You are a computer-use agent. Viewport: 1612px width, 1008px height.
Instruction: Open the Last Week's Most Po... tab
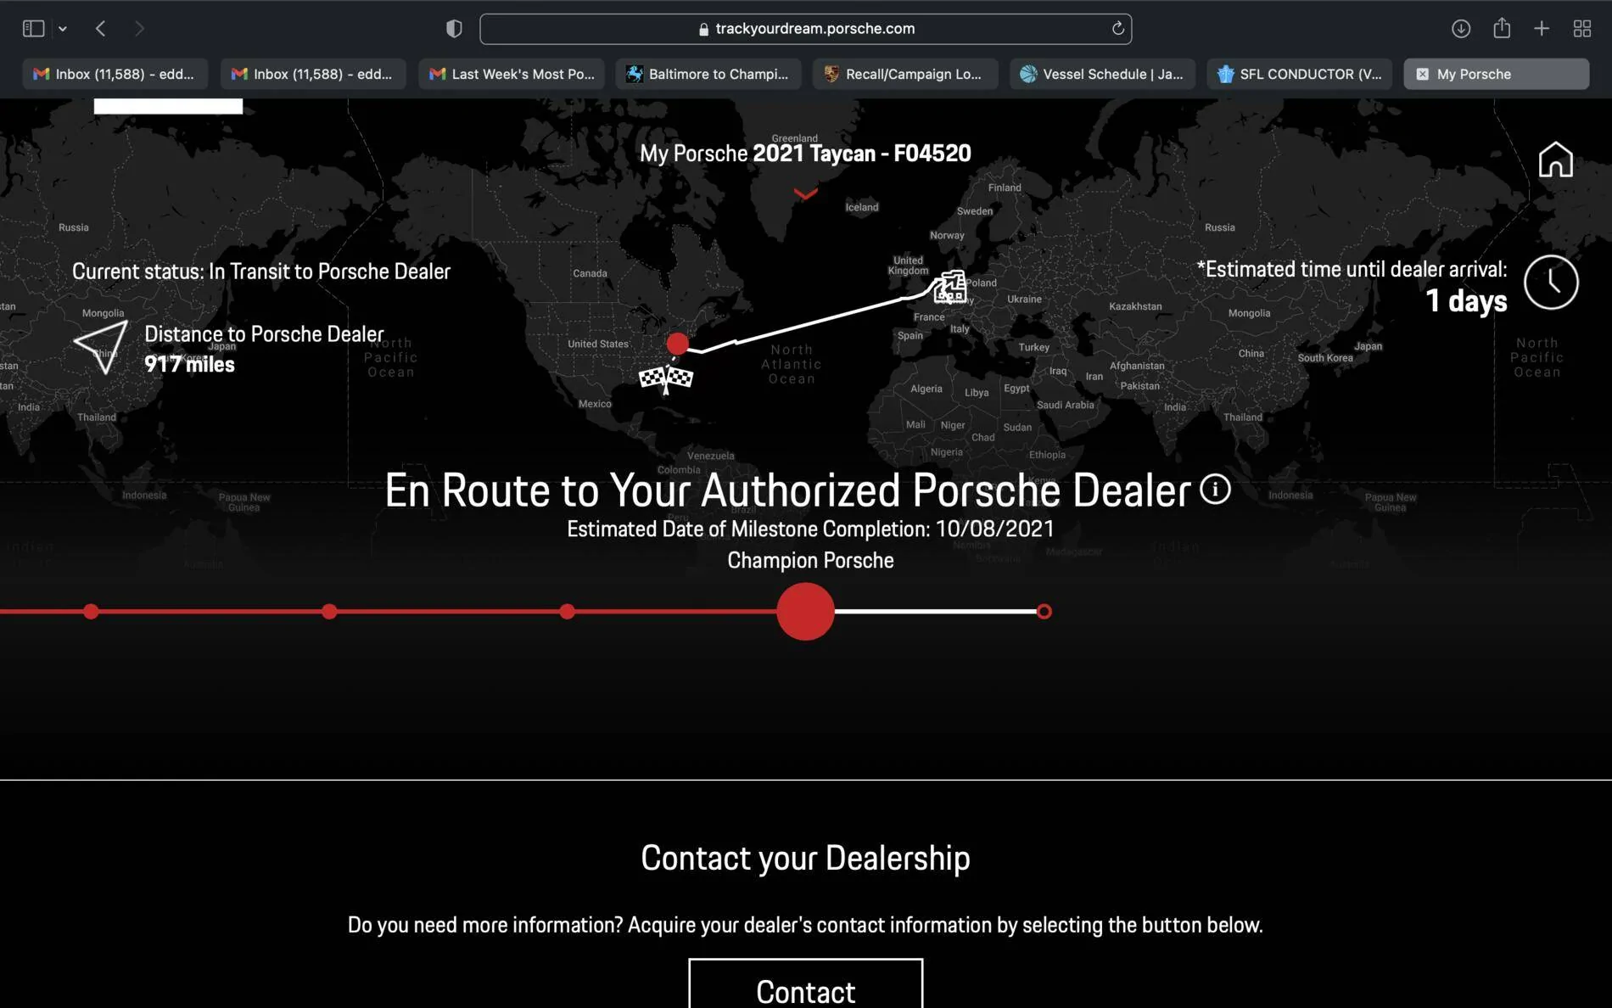511,74
